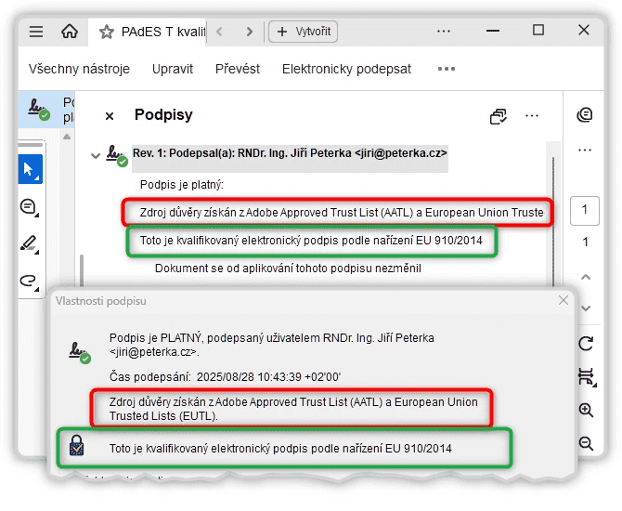The width and height of the screenshot is (622, 511).
Task: Zoom out with magnifier minus icon
Action: pyautogui.click(x=586, y=443)
